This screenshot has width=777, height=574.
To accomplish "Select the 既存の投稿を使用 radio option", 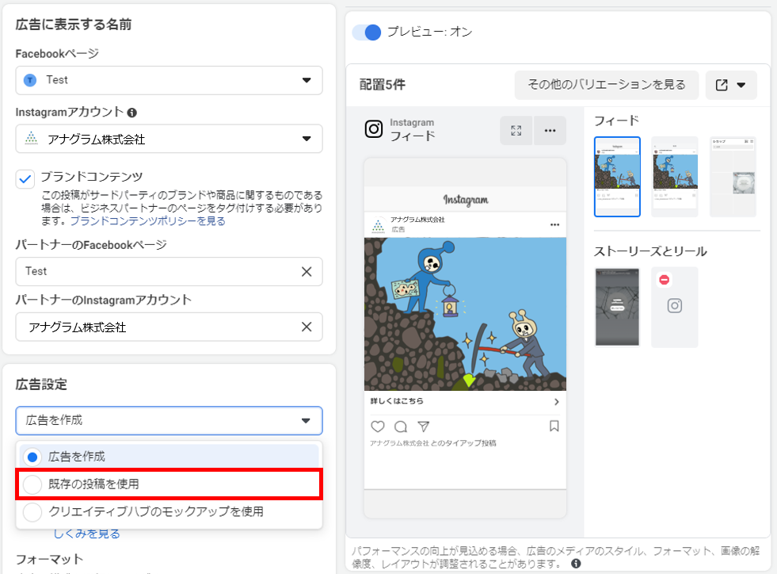I will tap(32, 484).
